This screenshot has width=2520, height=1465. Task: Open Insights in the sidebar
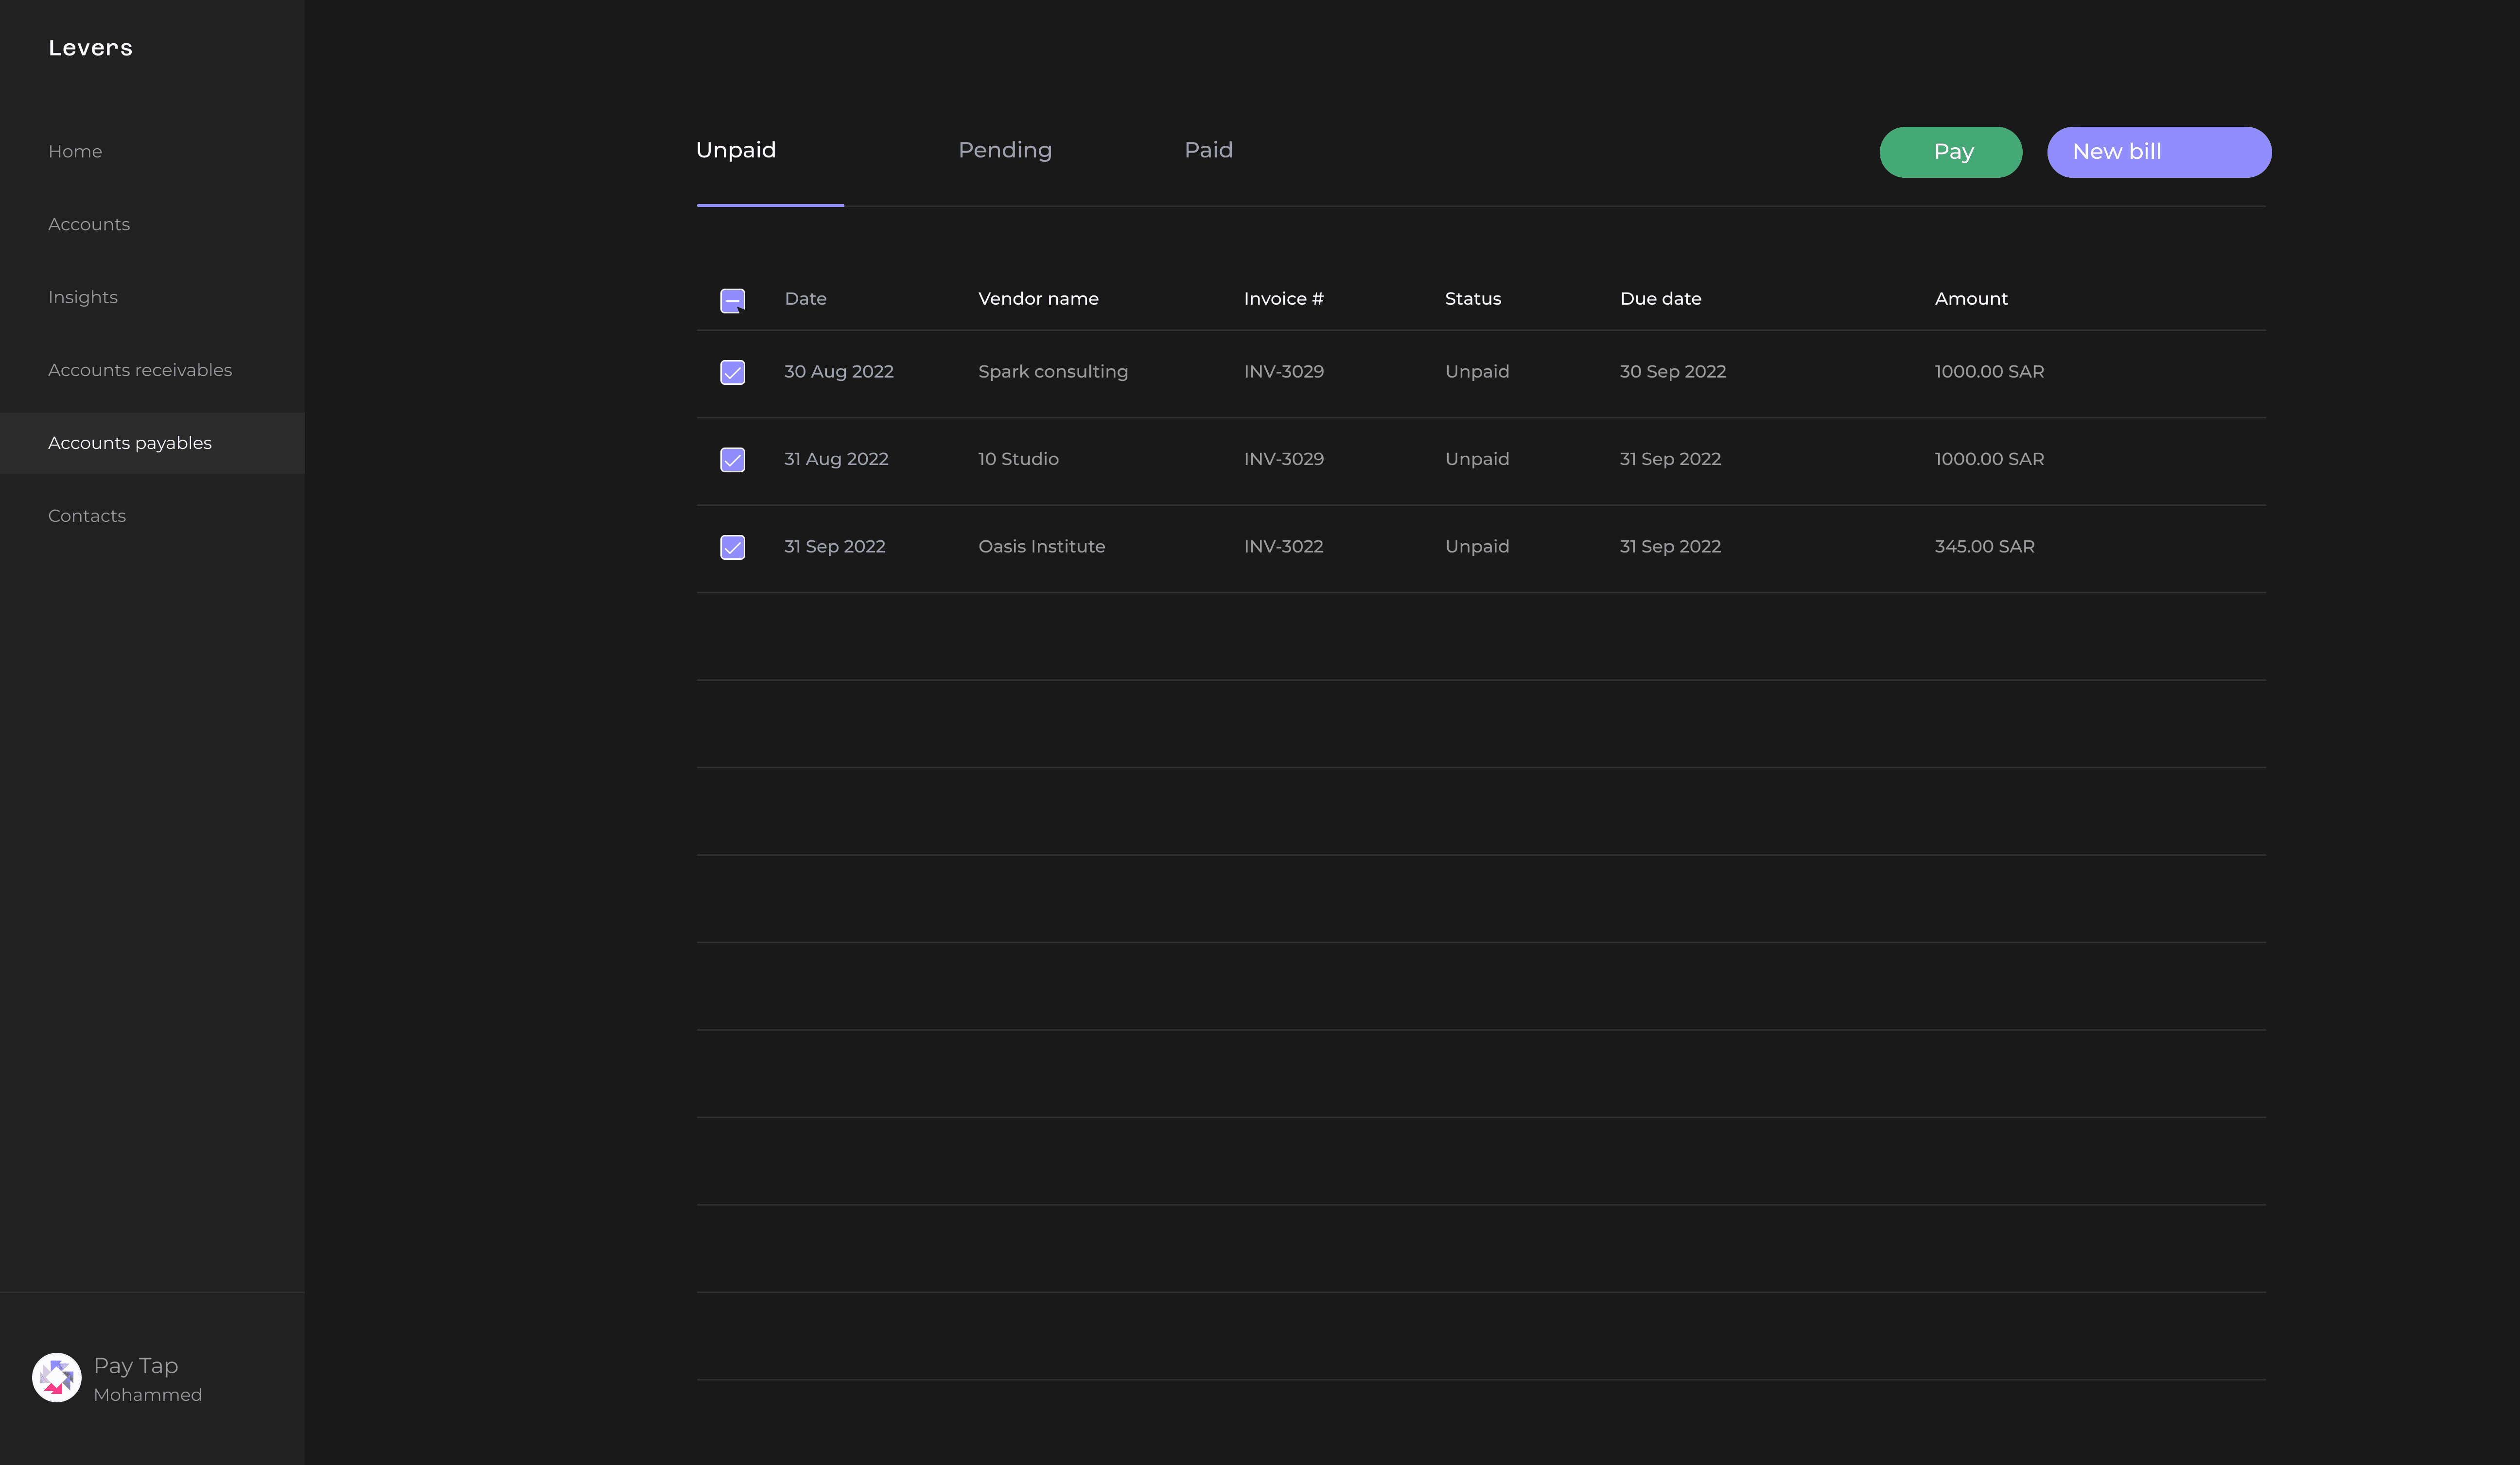[83, 298]
